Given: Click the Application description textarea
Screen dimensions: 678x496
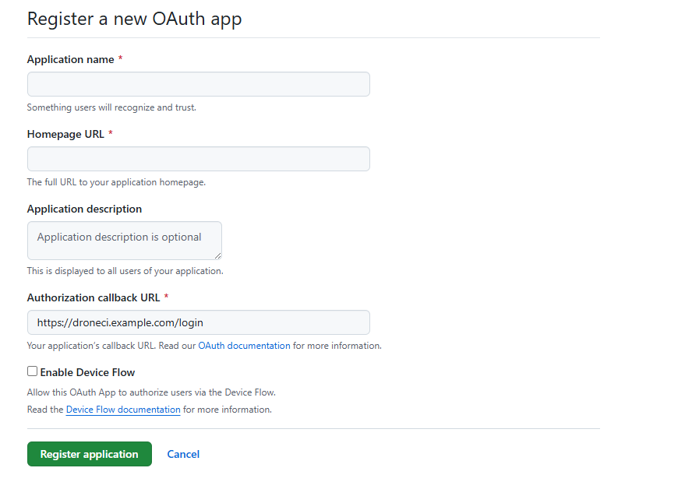Looking at the screenshot, I should pos(125,240).
